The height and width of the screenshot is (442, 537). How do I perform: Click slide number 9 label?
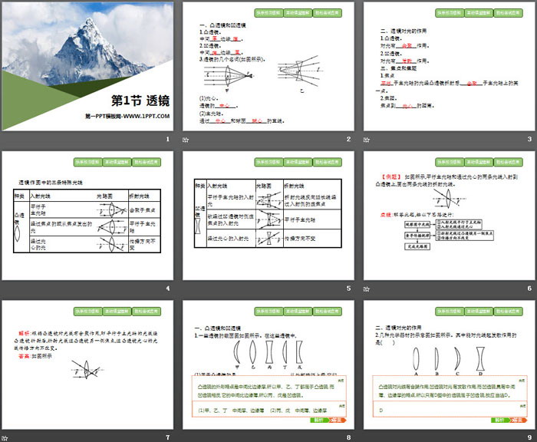(529, 437)
